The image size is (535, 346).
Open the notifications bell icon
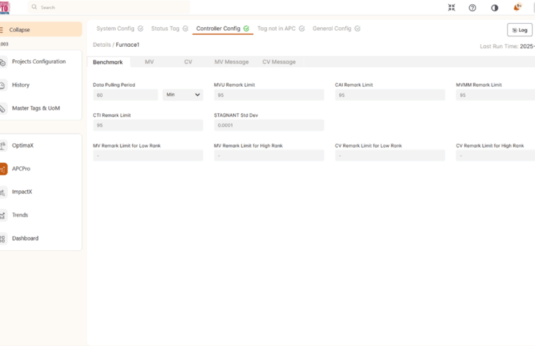(518, 7)
